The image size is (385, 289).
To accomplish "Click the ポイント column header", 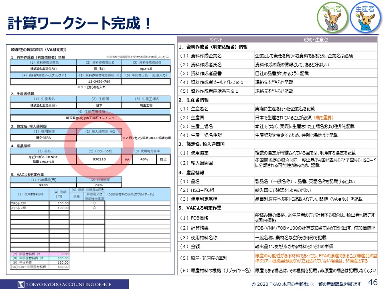I will click(x=217, y=40).
